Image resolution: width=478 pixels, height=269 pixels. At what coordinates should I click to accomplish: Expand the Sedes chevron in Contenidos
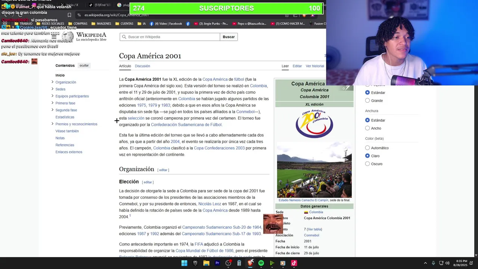click(52, 89)
